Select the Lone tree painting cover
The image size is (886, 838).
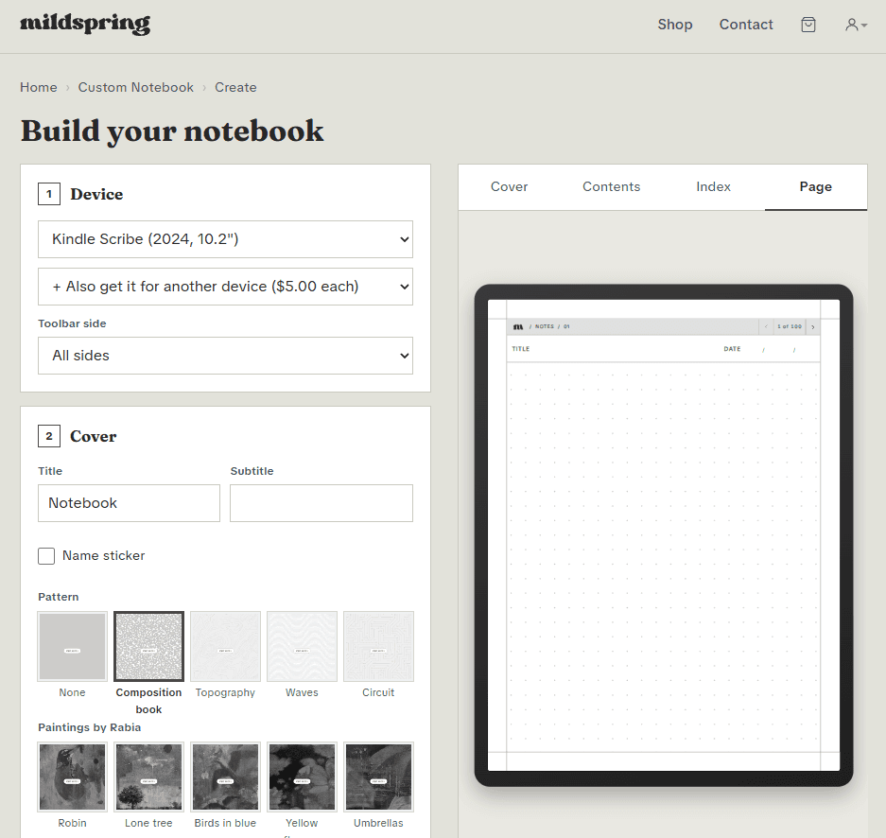click(x=148, y=777)
